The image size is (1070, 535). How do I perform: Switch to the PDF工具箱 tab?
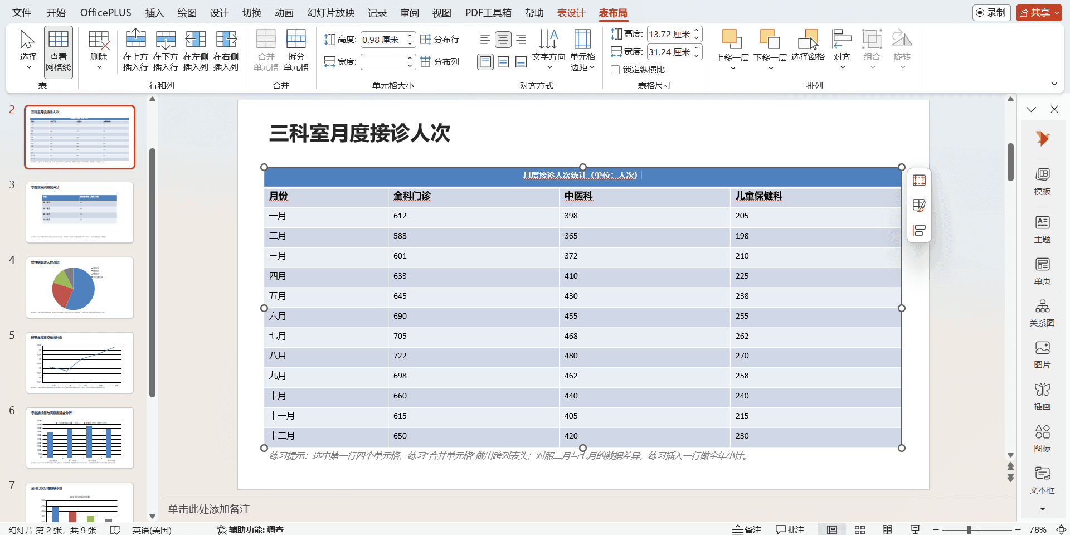pyautogui.click(x=489, y=13)
